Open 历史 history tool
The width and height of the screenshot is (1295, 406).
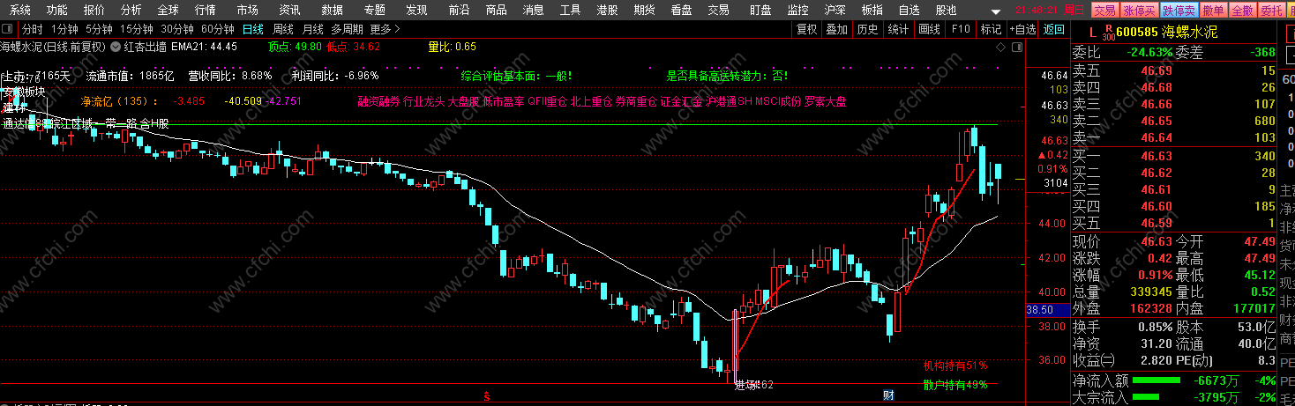click(x=867, y=29)
